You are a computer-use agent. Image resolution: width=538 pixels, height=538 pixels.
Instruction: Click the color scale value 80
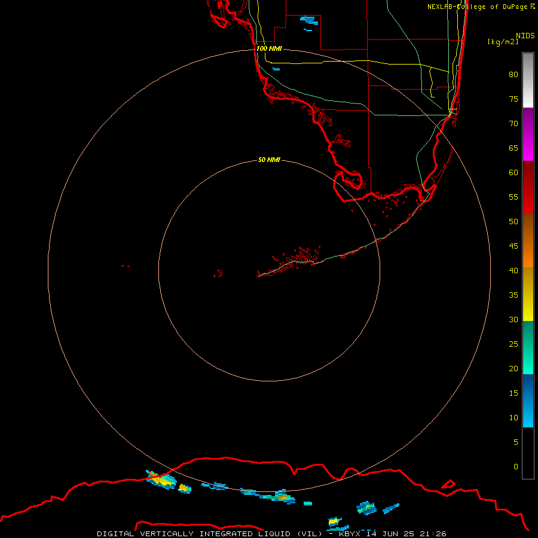coord(513,75)
